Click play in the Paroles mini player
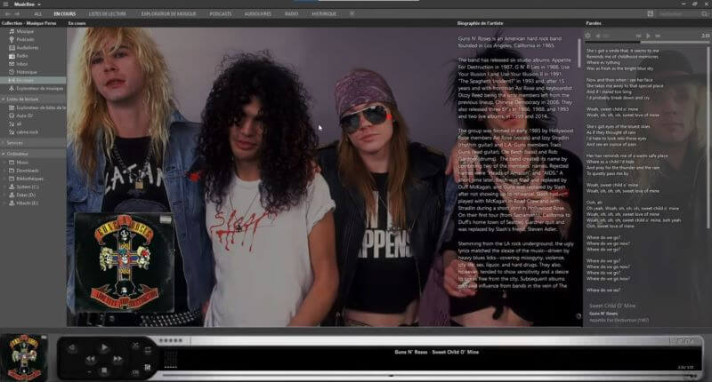 click(x=648, y=36)
